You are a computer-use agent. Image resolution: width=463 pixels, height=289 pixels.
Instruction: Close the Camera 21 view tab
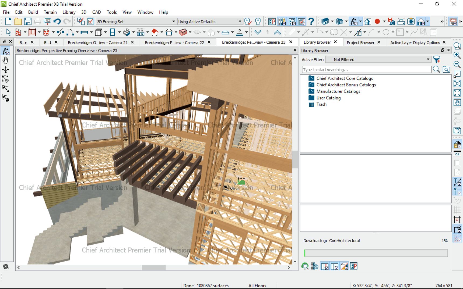[132, 42]
